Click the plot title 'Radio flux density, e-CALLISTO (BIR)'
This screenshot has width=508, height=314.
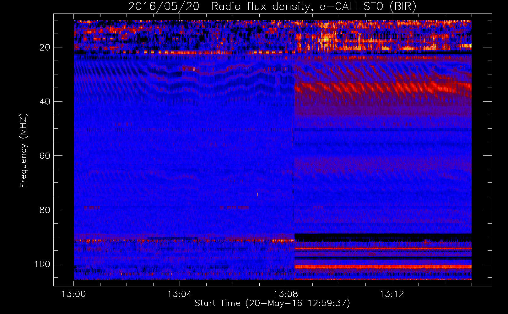pyautogui.click(x=313, y=7)
